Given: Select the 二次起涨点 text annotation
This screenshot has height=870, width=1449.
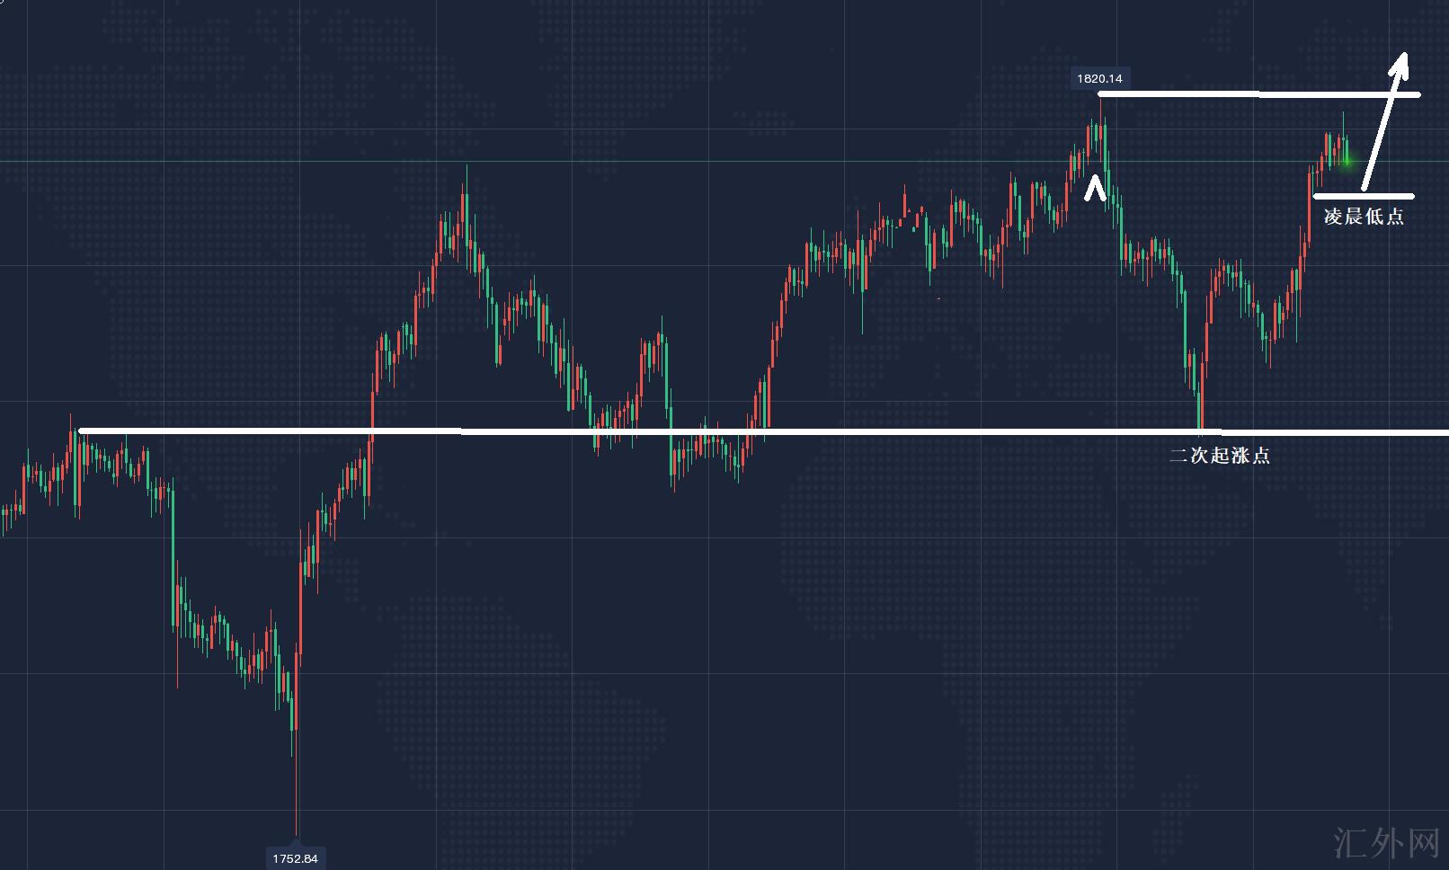Looking at the screenshot, I should 1219,456.
